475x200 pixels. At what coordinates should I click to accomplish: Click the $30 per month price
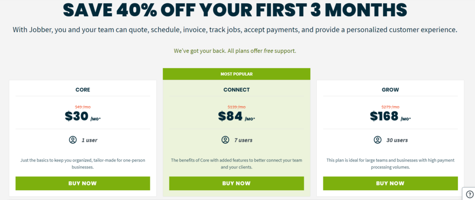coord(83,116)
